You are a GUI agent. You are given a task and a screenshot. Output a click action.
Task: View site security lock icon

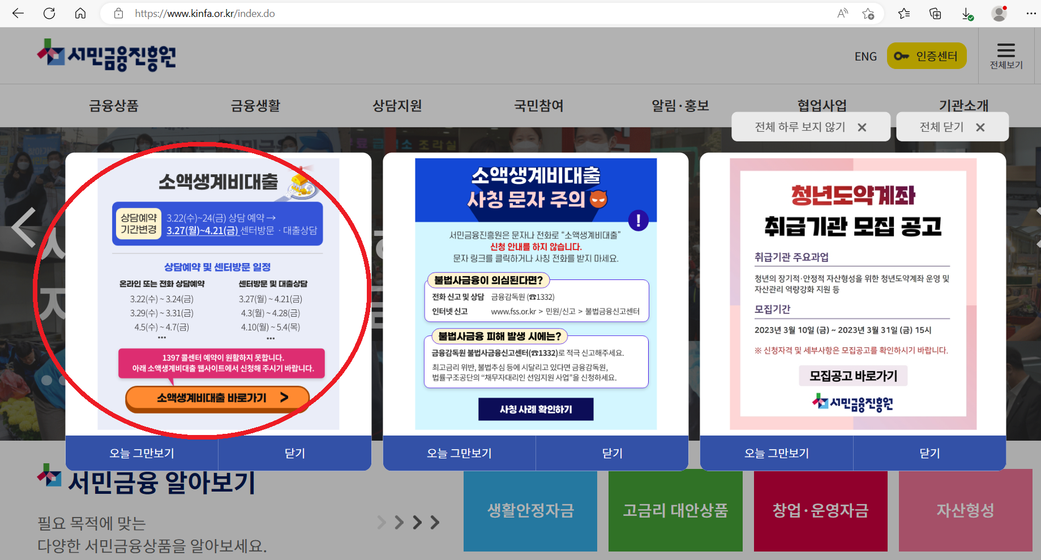pyautogui.click(x=118, y=14)
